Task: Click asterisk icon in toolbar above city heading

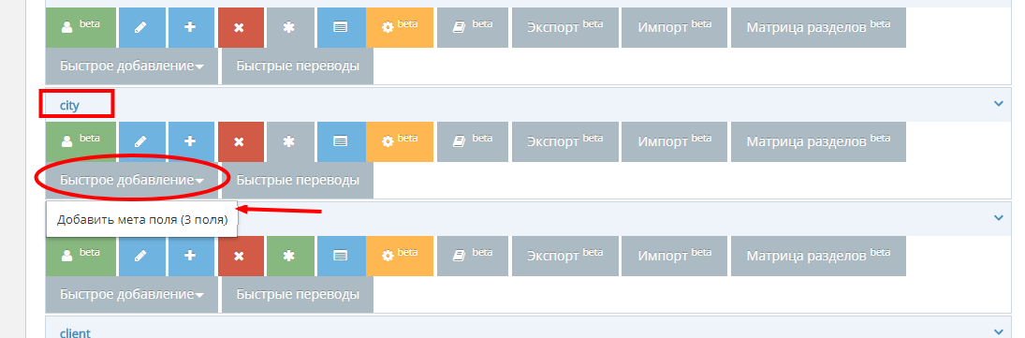Action: coord(290,27)
